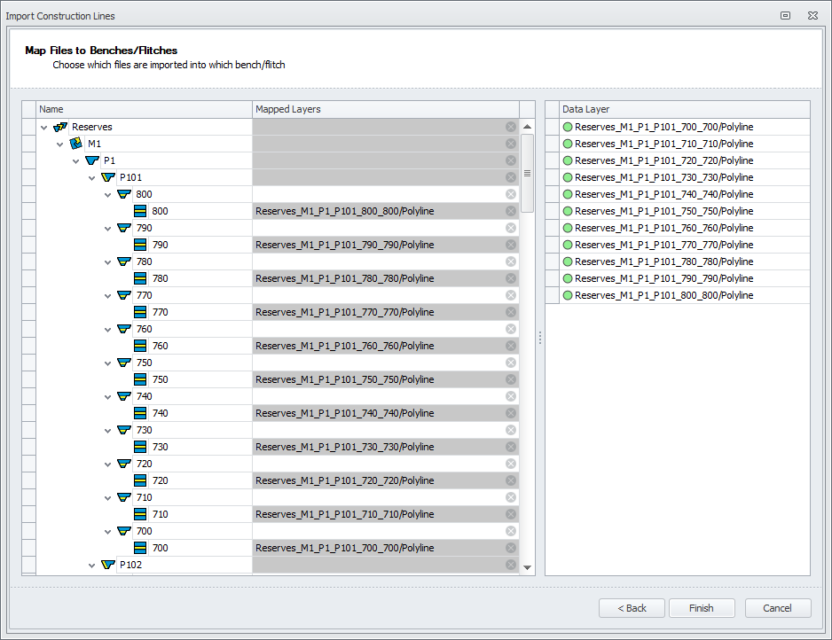832x640 pixels.
Task: Click the P1 pit icon
Action: 92,160
